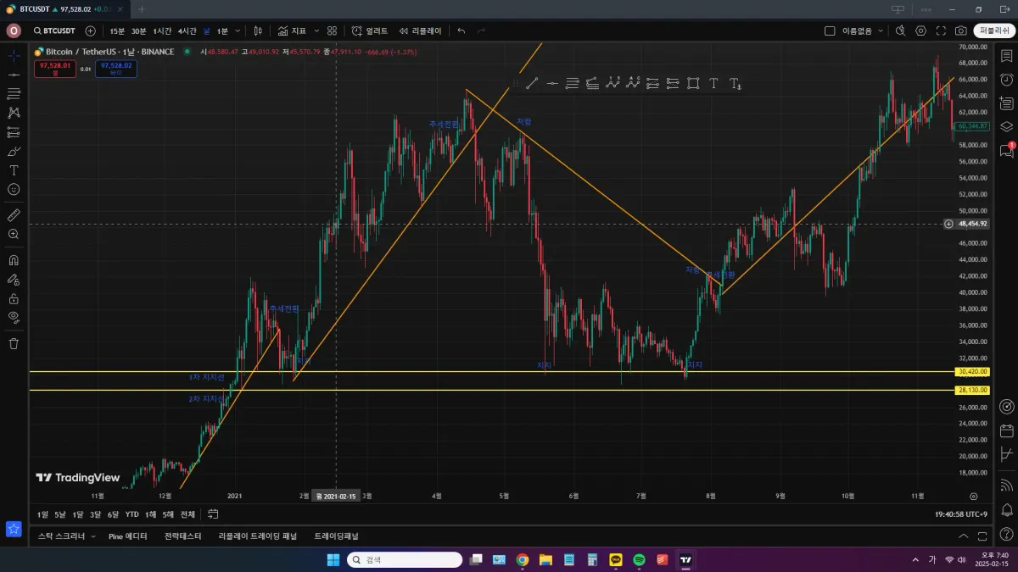
Task: Pick rectangle in floating favorites toolbar
Action: click(x=693, y=83)
